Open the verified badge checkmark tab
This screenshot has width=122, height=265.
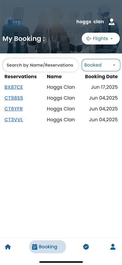[86, 247]
